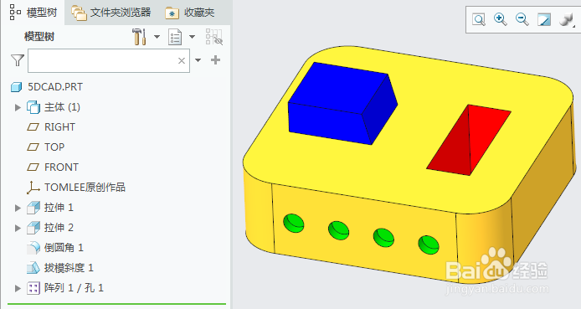Open the settings hammer dropdown arrow

[157, 37]
